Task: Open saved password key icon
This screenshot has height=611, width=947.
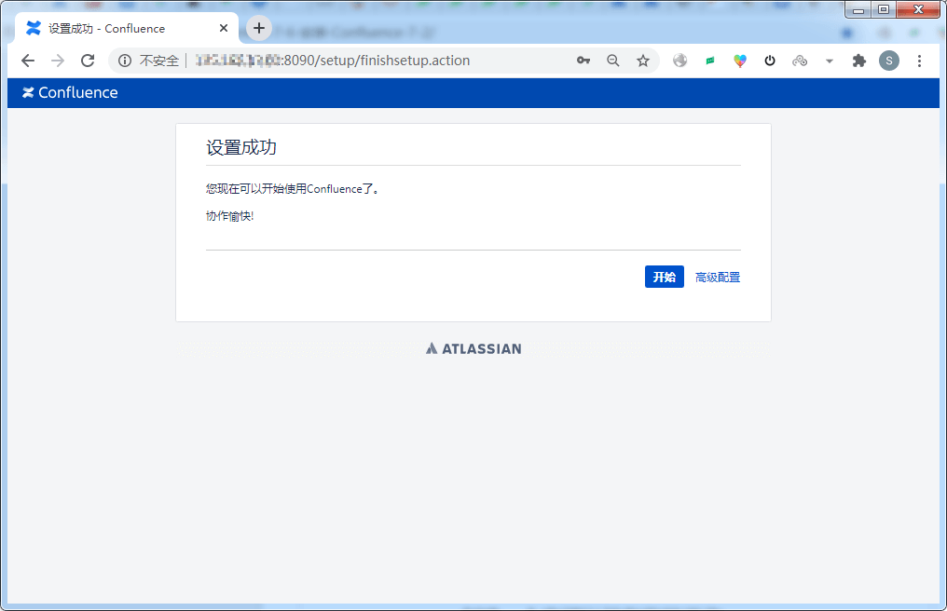Action: click(x=583, y=61)
